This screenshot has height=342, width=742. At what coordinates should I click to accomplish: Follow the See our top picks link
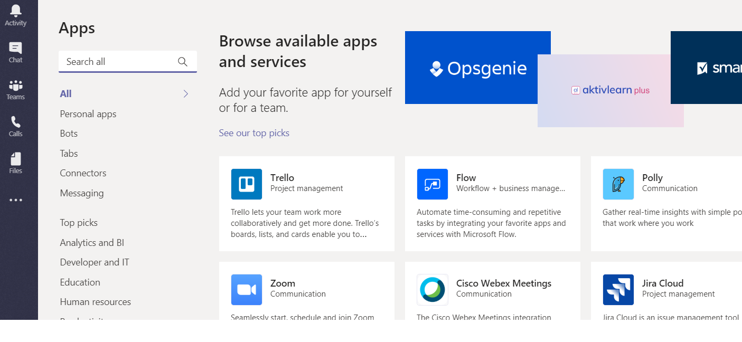tap(254, 133)
